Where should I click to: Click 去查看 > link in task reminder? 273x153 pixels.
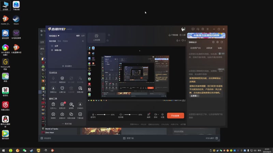point(194,96)
